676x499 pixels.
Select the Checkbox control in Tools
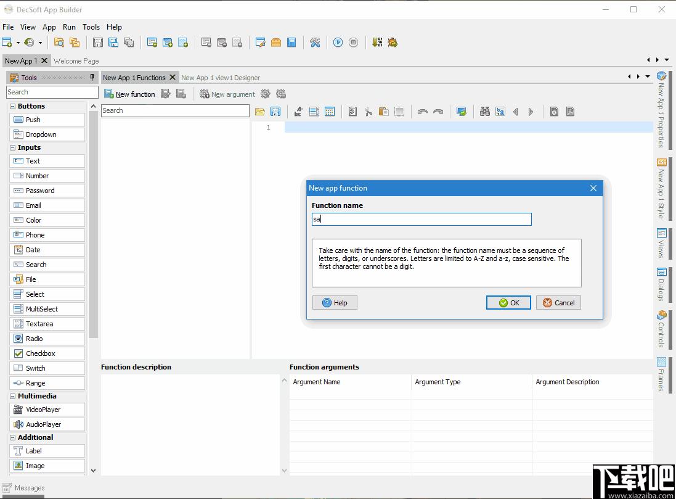pyautogui.click(x=47, y=353)
